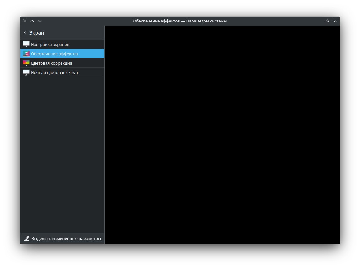
Task: Click the Ночная цветовая схема monitor icon
Action: 26,72
